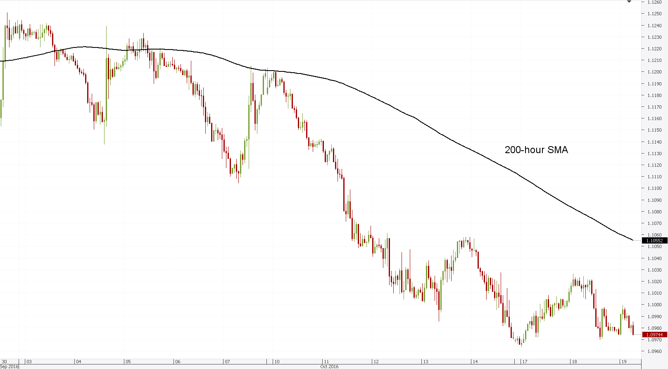Click the 1.1200 price axis label

(x=654, y=72)
